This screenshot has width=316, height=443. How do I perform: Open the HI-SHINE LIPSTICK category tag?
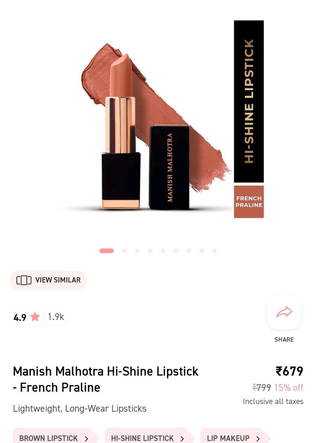click(147, 437)
